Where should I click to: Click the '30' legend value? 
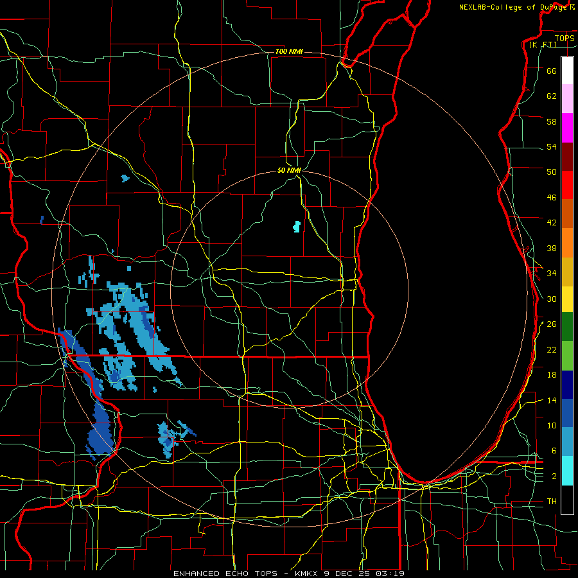tap(552, 299)
